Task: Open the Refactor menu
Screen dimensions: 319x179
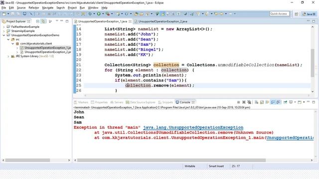Action: pyautogui.click(x=34, y=8)
